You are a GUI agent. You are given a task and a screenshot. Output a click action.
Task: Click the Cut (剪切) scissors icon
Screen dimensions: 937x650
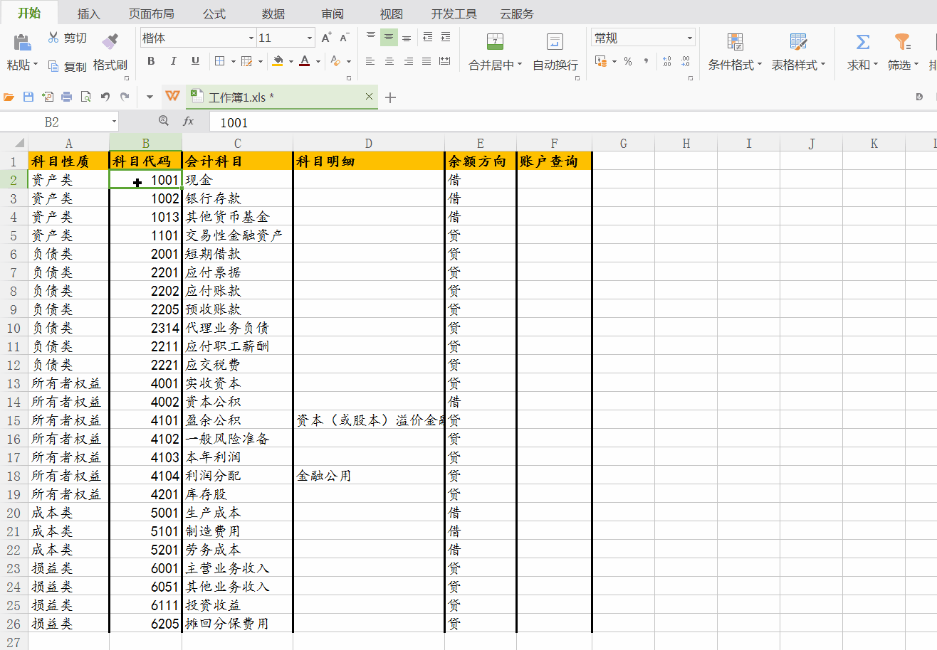[53, 38]
